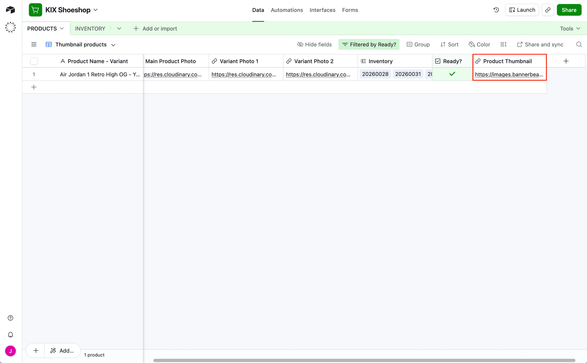Select all records via header checkbox
The height and width of the screenshot is (363, 587).
[34, 61]
